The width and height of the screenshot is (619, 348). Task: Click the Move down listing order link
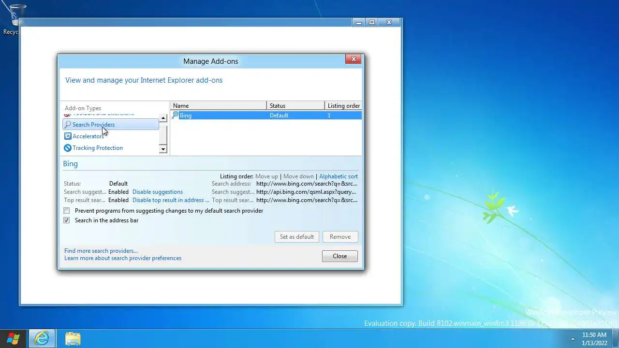[298, 176]
